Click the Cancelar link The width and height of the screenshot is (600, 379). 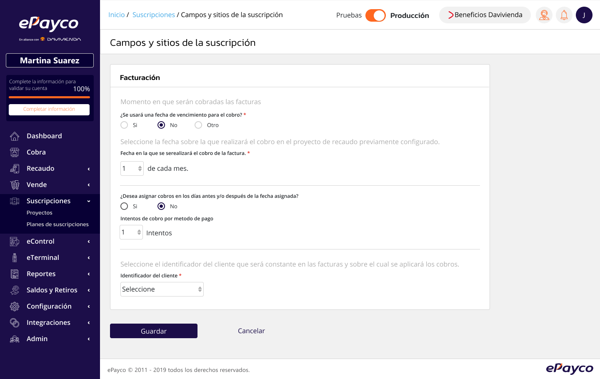[251, 331]
